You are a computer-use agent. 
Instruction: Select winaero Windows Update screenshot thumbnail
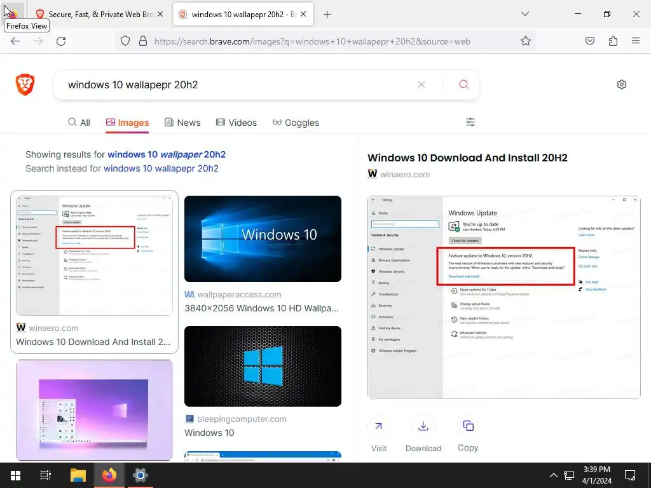(94, 255)
